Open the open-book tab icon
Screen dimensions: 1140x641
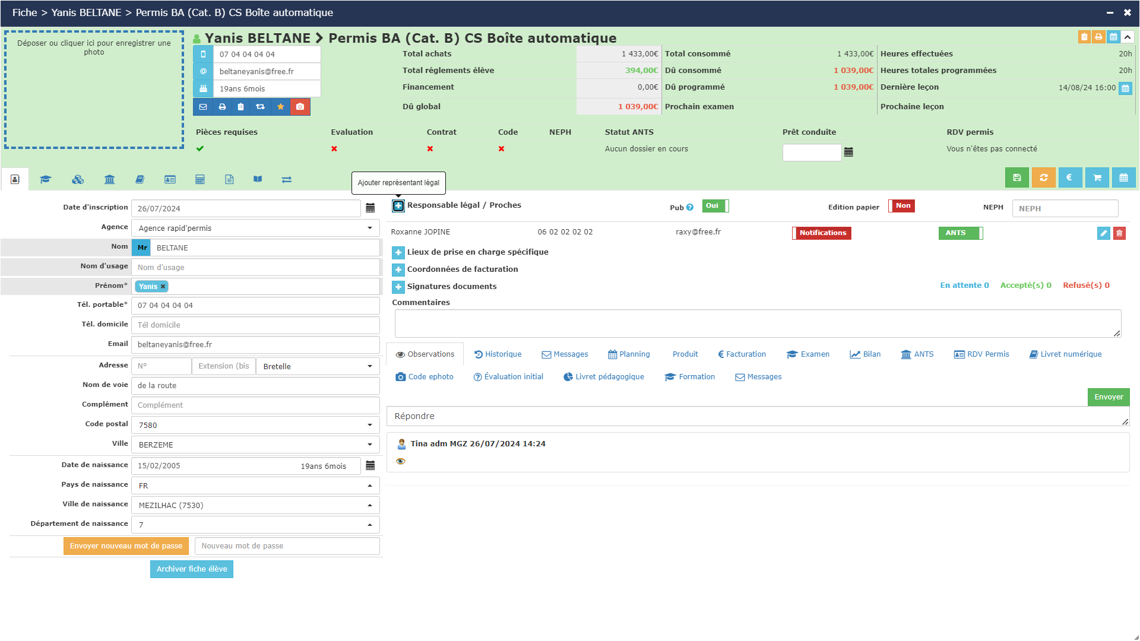click(258, 179)
